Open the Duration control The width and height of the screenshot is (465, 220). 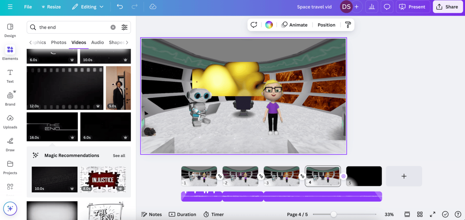pos(182,214)
